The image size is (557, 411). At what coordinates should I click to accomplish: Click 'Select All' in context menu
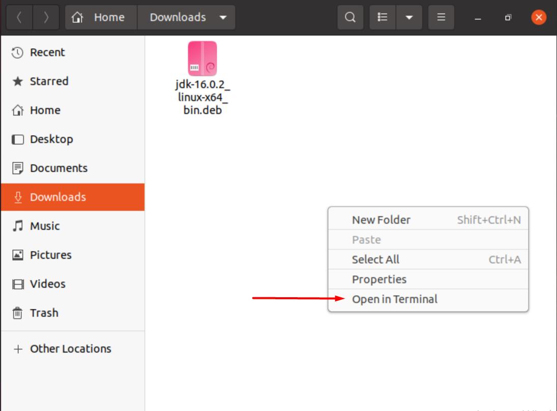coord(376,260)
